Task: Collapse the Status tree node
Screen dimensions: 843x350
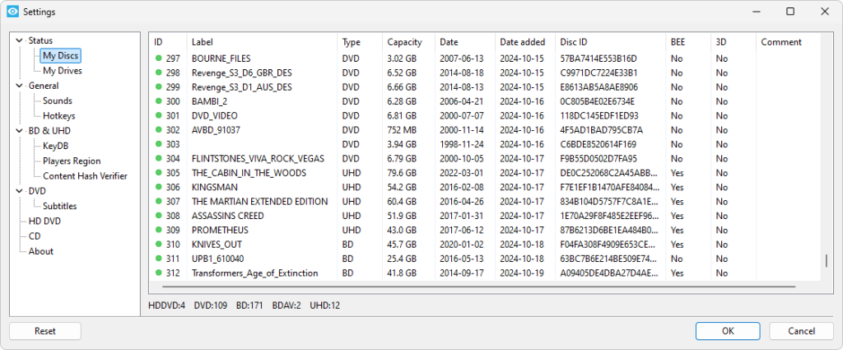Action: click(20, 40)
